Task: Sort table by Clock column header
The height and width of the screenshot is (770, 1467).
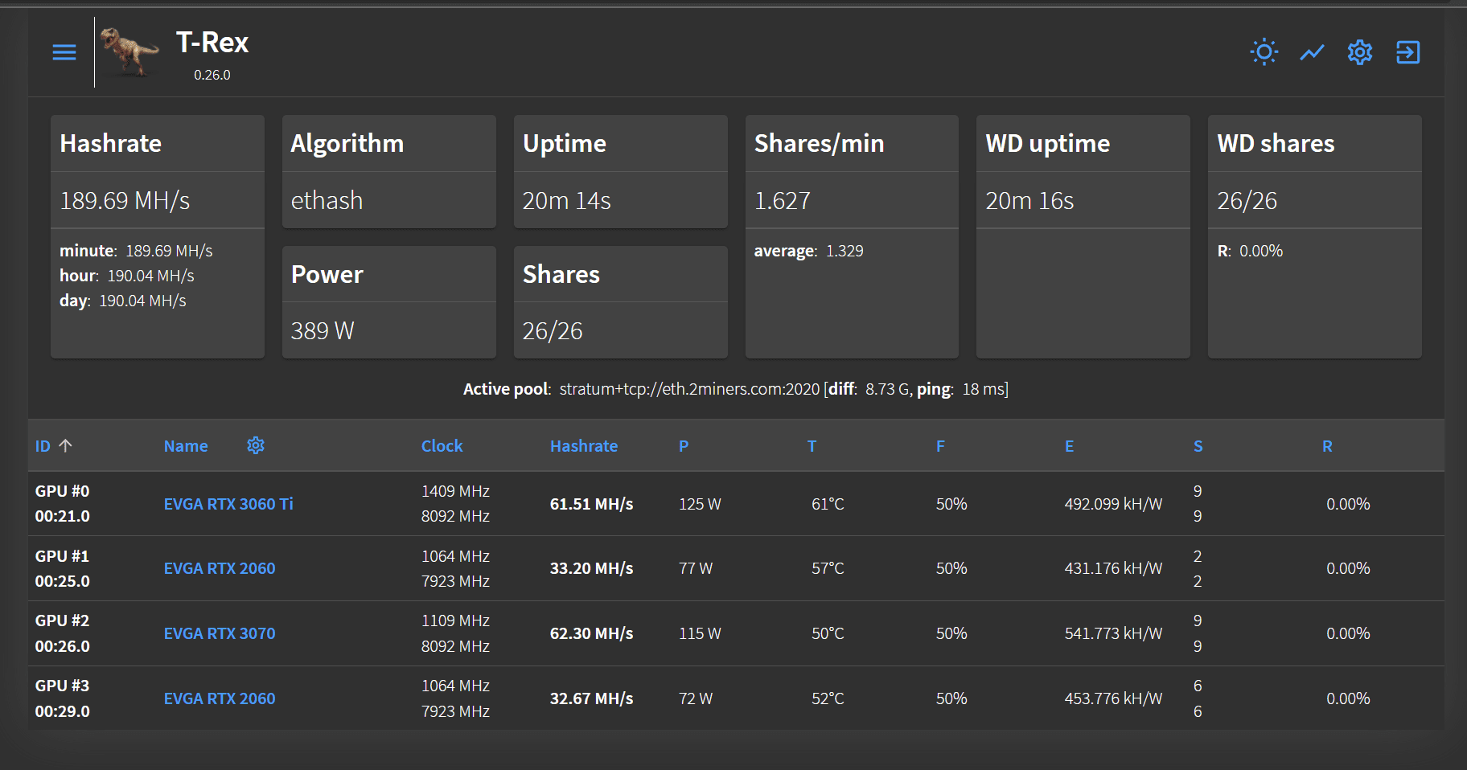Action: 442,446
